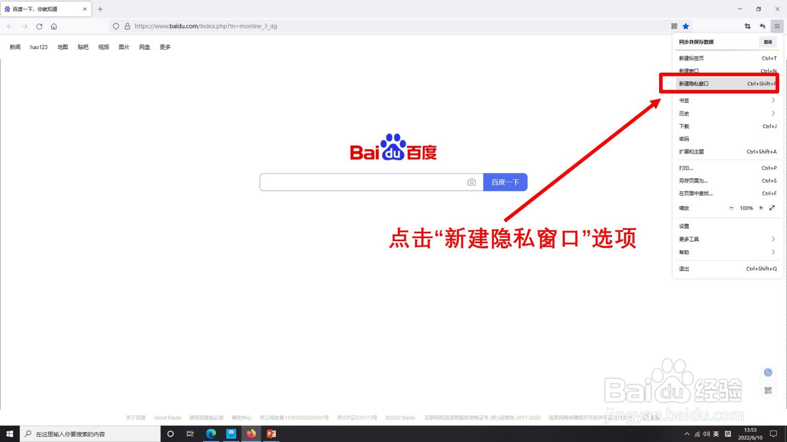Close the Baidu tab
This screenshot has width=787, height=442.
pyautogui.click(x=85, y=9)
